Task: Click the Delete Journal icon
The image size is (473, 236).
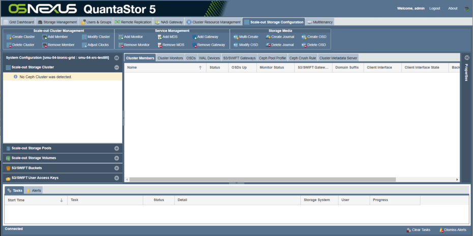Action: pyautogui.click(x=268, y=45)
